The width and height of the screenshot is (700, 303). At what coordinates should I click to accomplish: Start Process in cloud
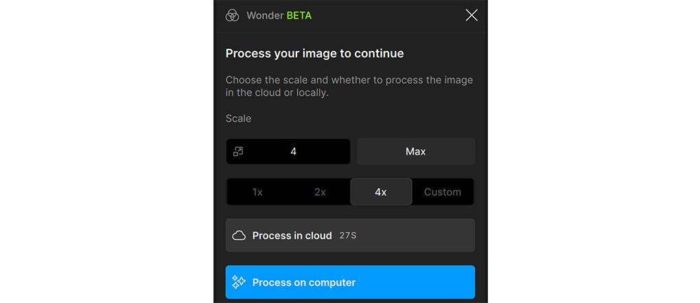pyautogui.click(x=292, y=236)
